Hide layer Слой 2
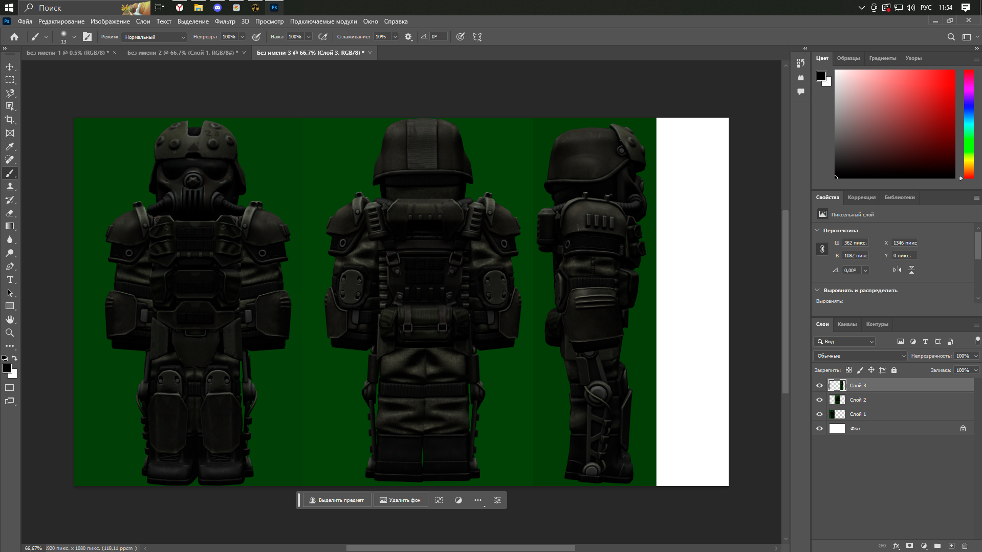Image resolution: width=982 pixels, height=552 pixels. point(819,400)
